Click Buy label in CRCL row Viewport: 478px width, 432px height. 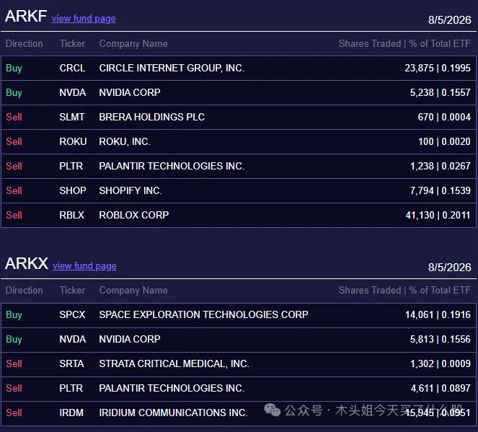coord(14,69)
